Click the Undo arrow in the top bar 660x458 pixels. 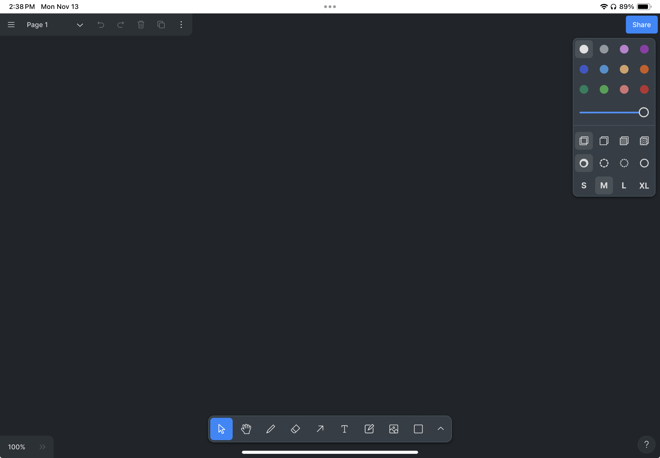point(101,25)
